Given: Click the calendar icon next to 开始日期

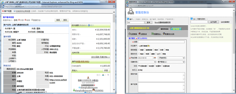Looking at the screenshot, I should point(155,58).
